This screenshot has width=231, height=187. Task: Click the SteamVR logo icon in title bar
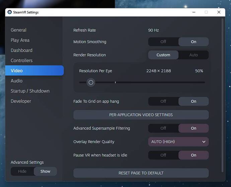pos(10,12)
